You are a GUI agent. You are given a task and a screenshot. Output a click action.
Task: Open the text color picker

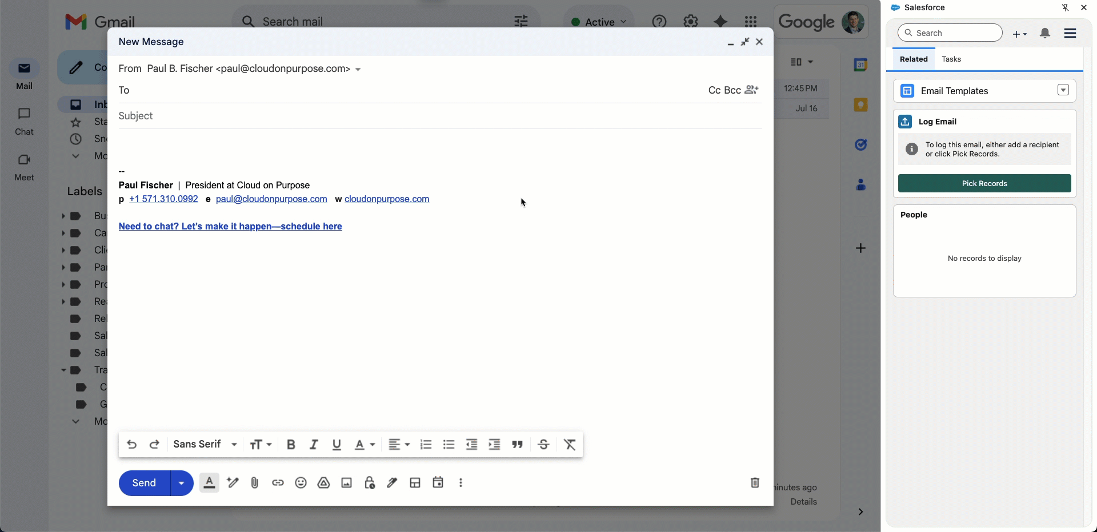[x=365, y=445]
